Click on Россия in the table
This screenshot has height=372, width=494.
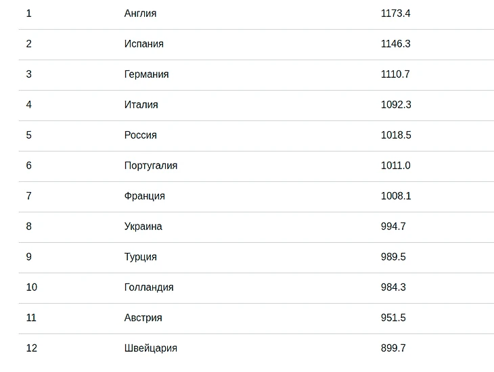[x=140, y=135]
